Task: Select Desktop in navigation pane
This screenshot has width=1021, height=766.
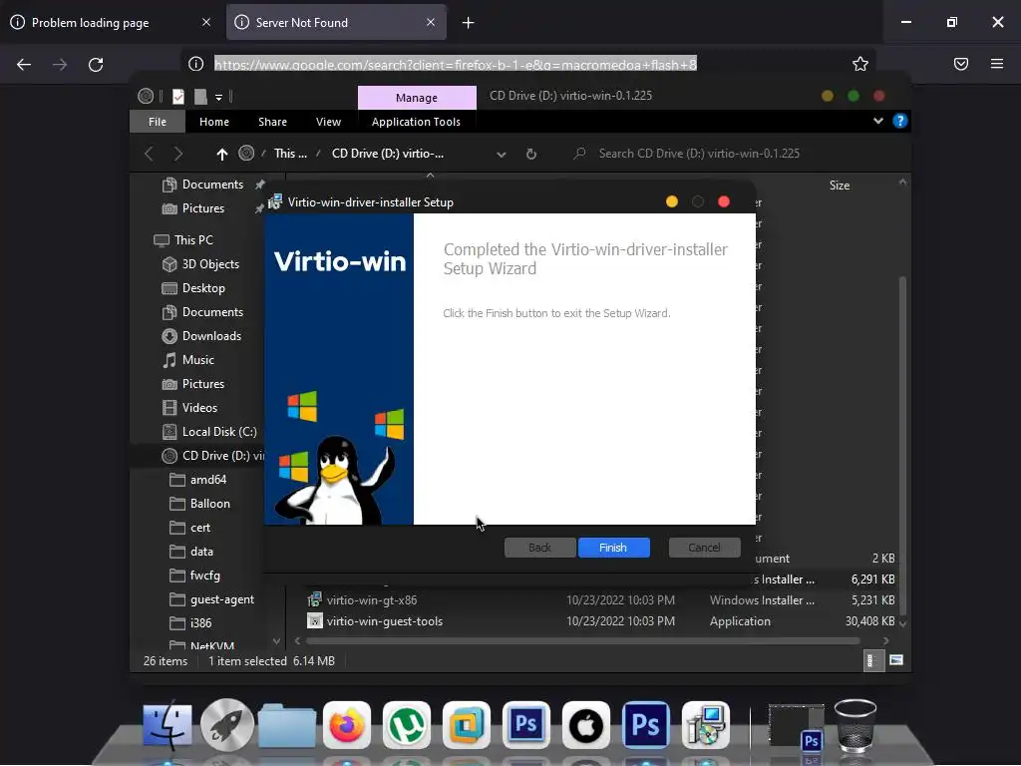Action: click(x=203, y=288)
